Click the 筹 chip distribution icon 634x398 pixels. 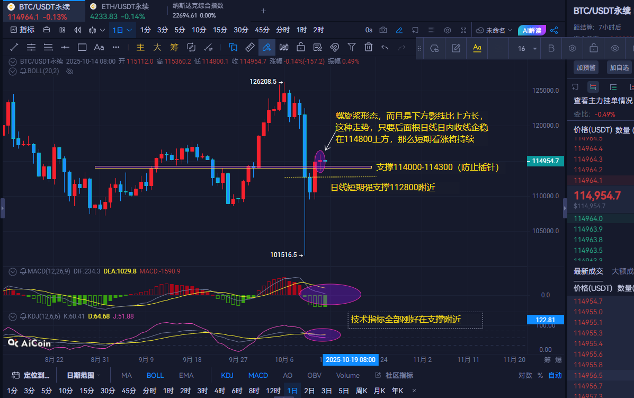pyautogui.click(x=174, y=47)
